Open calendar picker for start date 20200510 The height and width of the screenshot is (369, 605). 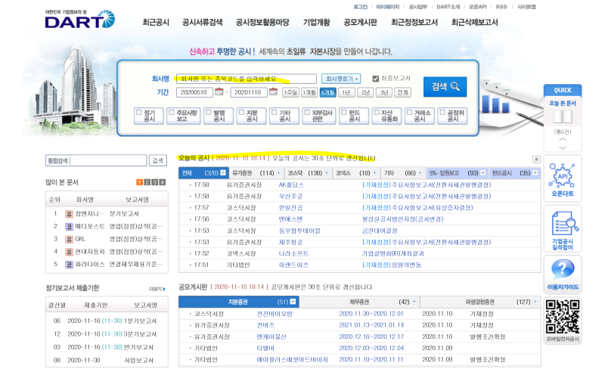[x=219, y=91]
